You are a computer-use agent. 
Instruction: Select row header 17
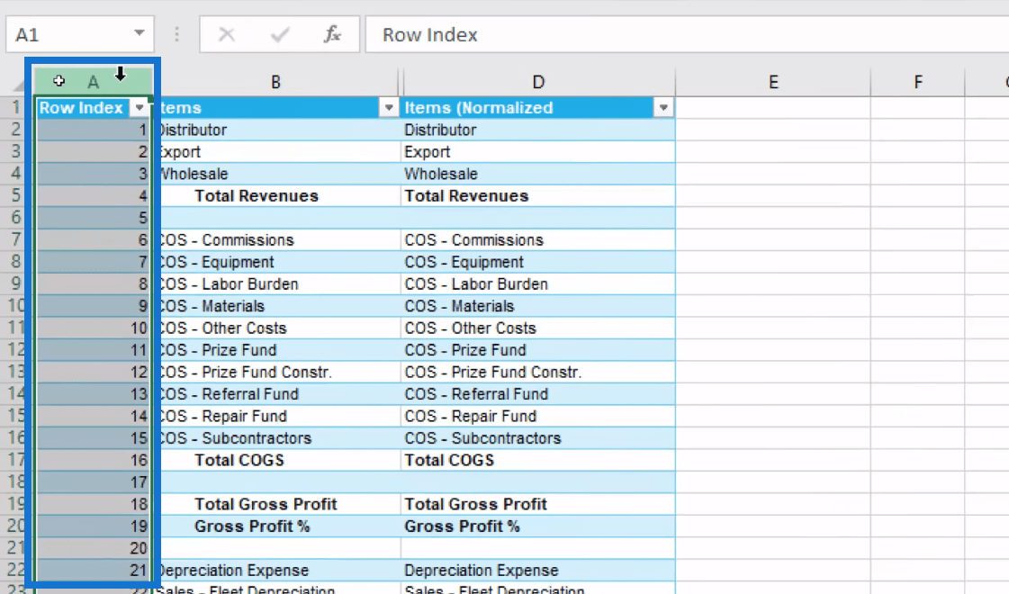[x=15, y=460]
